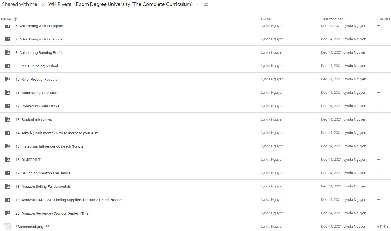The image size is (391, 231).
Task: Open 17. Selling on Amazon The Basics name
Action: tap(43, 173)
